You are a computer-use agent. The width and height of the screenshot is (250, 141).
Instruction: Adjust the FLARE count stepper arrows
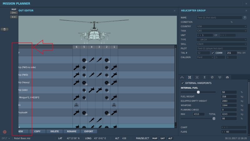(224, 132)
